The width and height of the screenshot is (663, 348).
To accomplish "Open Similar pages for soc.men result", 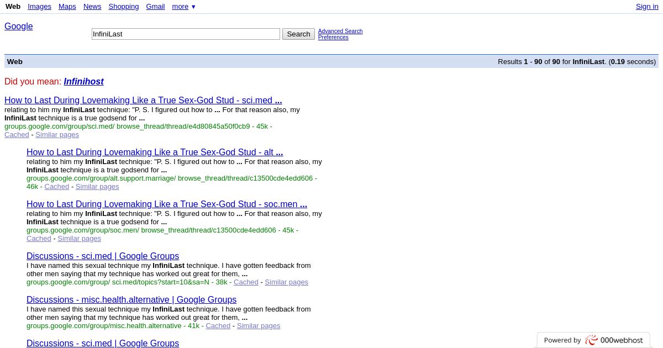I will (79, 239).
